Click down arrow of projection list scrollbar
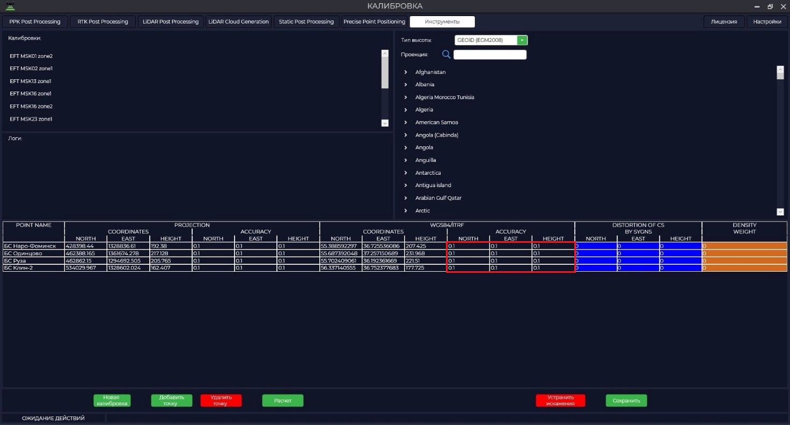Screen dimensions: 790x425 780,212
